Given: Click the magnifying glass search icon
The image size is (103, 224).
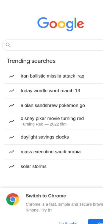Looking at the screenshot, I should tap(8, 45).
